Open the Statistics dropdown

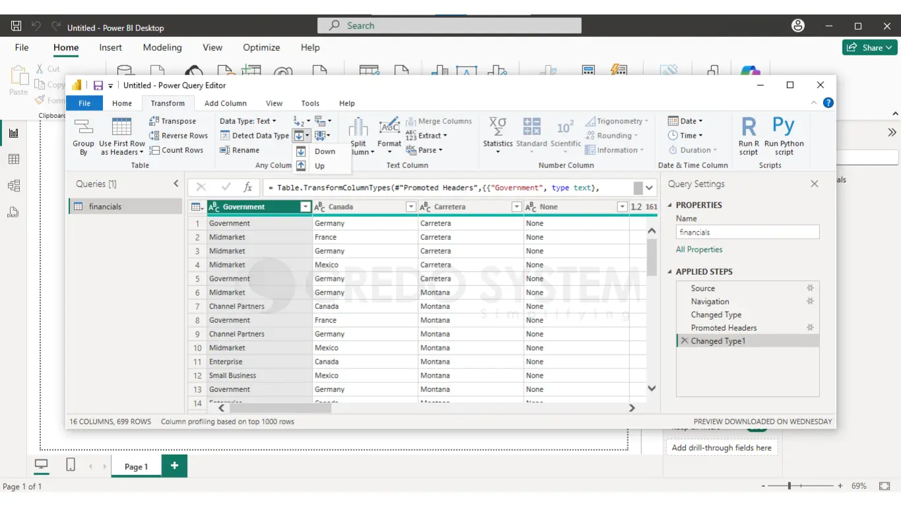click(497, 136)
